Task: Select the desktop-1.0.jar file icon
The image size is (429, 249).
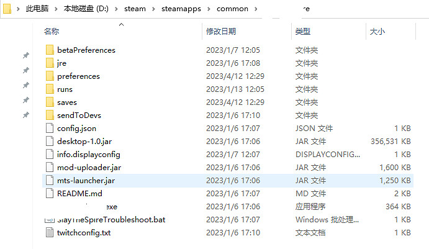Action: pyautogui.click(x=50, y=142)
